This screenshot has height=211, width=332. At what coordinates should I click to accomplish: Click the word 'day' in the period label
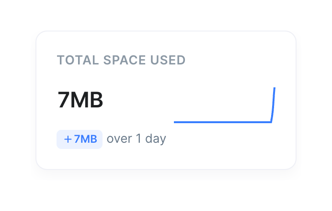(154, 140)
